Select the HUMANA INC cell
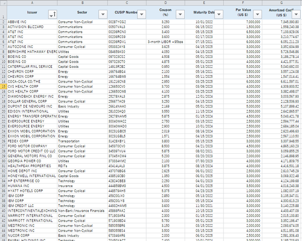 point(32,186)
